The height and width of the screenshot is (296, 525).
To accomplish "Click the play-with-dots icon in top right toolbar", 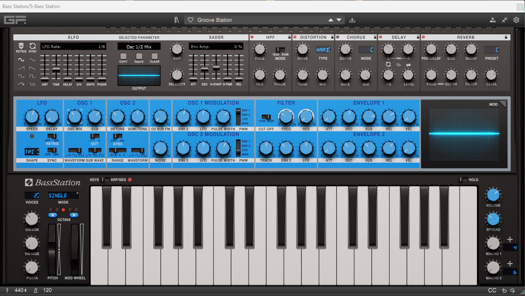I will pos(493,20).
